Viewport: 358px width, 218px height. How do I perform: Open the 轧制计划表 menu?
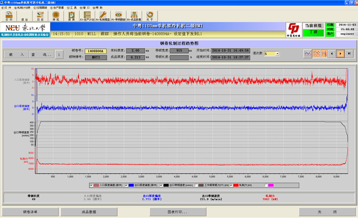[22, 8]
